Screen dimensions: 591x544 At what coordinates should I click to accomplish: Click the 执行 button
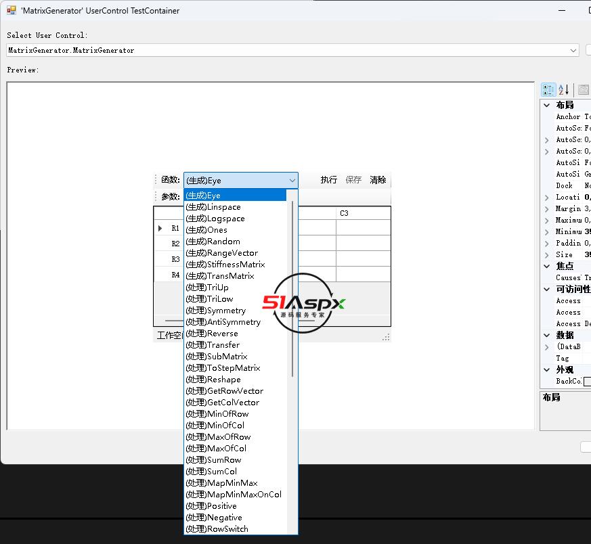329,180
